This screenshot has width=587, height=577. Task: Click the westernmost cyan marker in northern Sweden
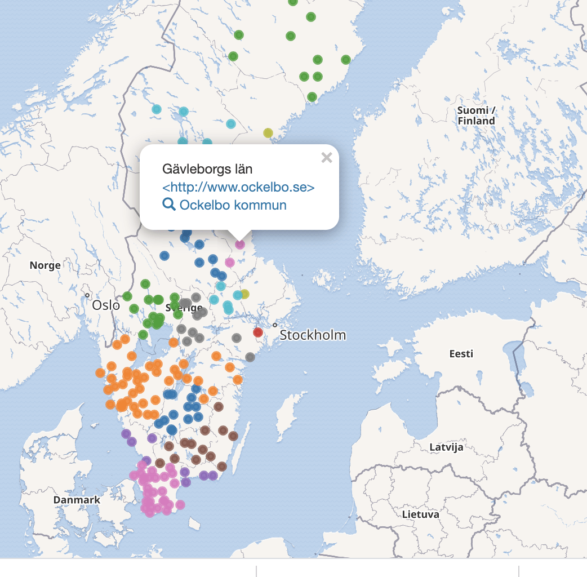(x=157, y=109)
